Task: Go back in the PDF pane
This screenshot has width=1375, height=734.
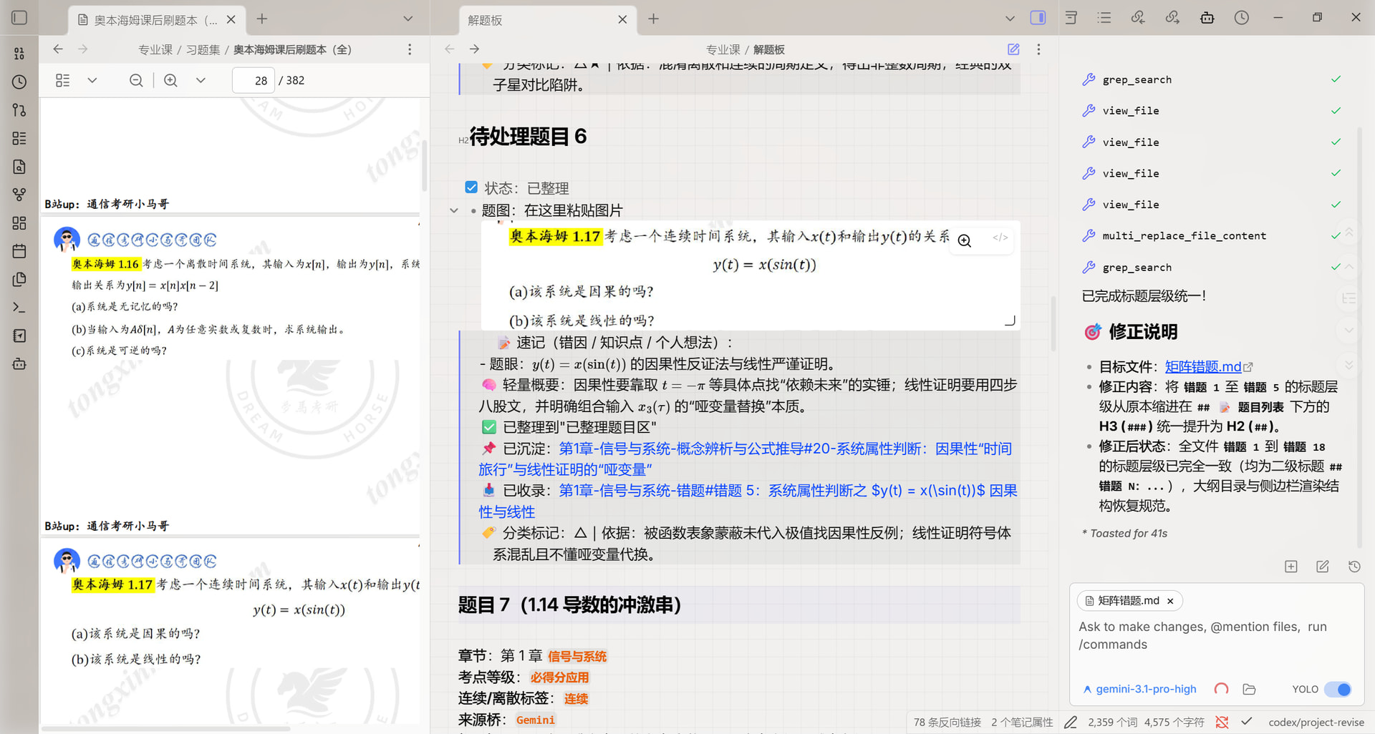Action: tap(58, 49)
